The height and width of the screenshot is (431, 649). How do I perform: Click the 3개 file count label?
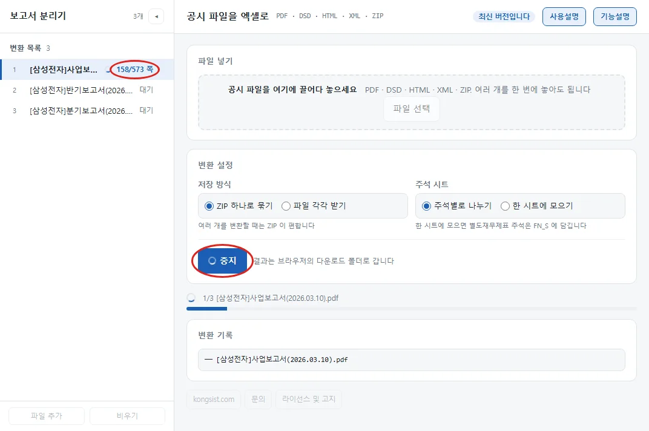click(x=138, y=16)
